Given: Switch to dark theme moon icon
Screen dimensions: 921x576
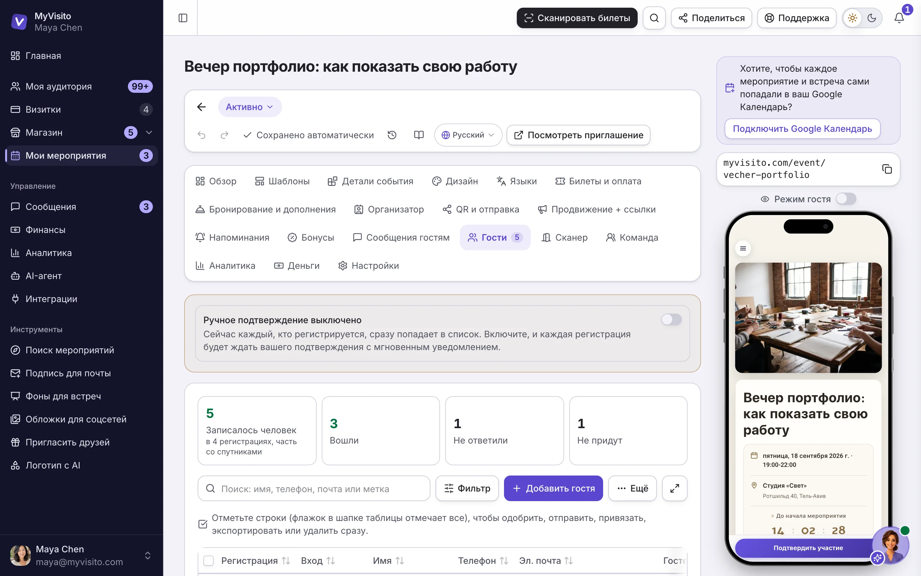Looking at the screenshot, I should (871, 18).
